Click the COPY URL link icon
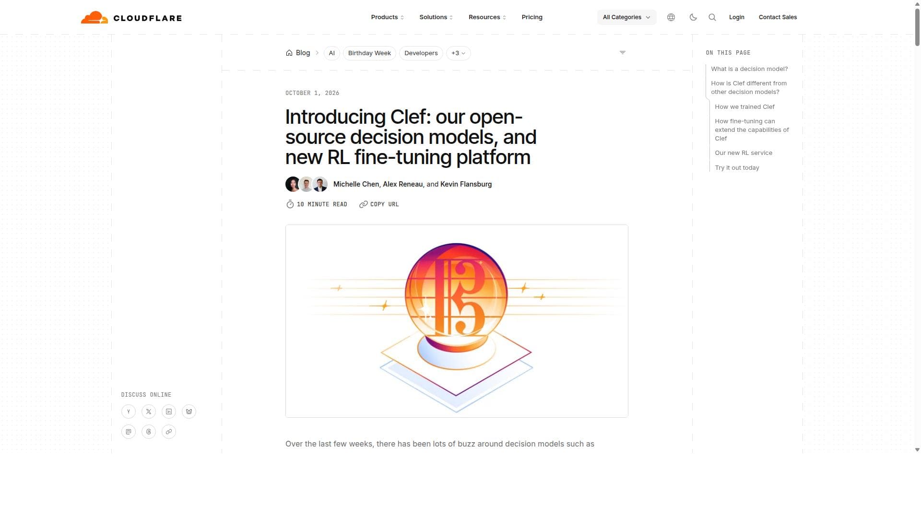Image resolution: width=921 pixels, height=518 pixels. pyautogui.click(x=364, y=204)
